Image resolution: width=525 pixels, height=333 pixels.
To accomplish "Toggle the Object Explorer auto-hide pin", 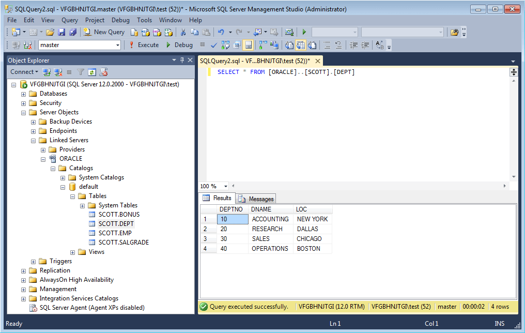I will [x=182, y=60].
